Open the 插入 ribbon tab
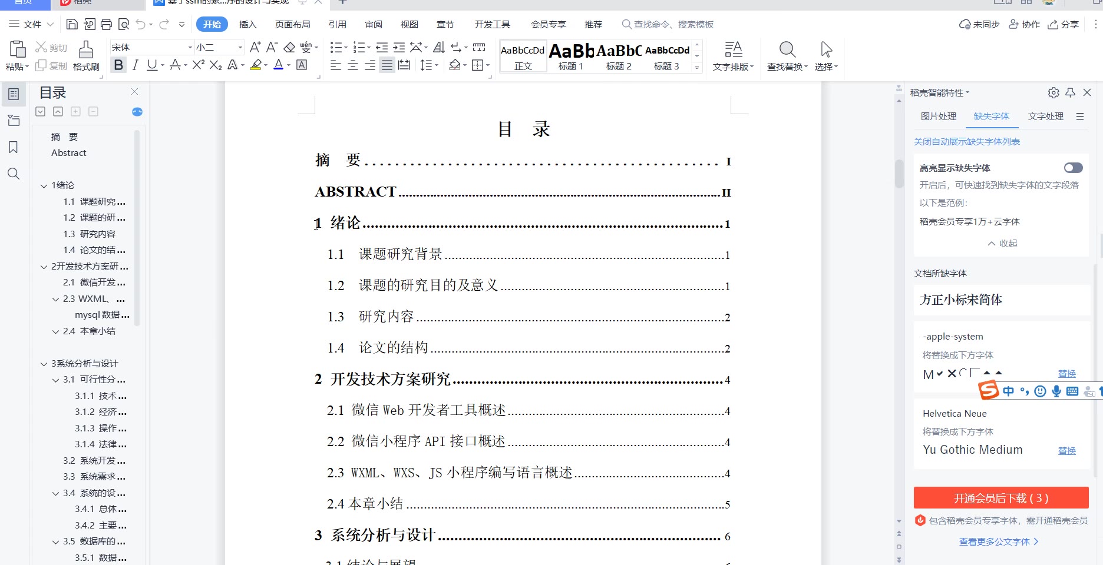The width and height of the screenshot is (1103, 565). click(248, 24)
